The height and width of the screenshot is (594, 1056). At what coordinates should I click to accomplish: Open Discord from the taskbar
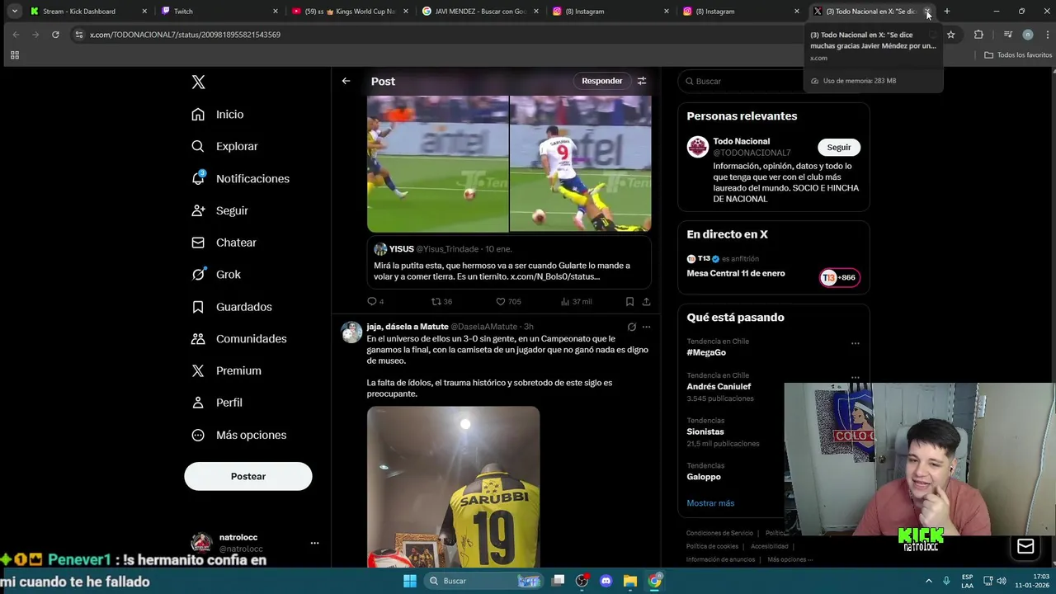[x=606, y=581]
